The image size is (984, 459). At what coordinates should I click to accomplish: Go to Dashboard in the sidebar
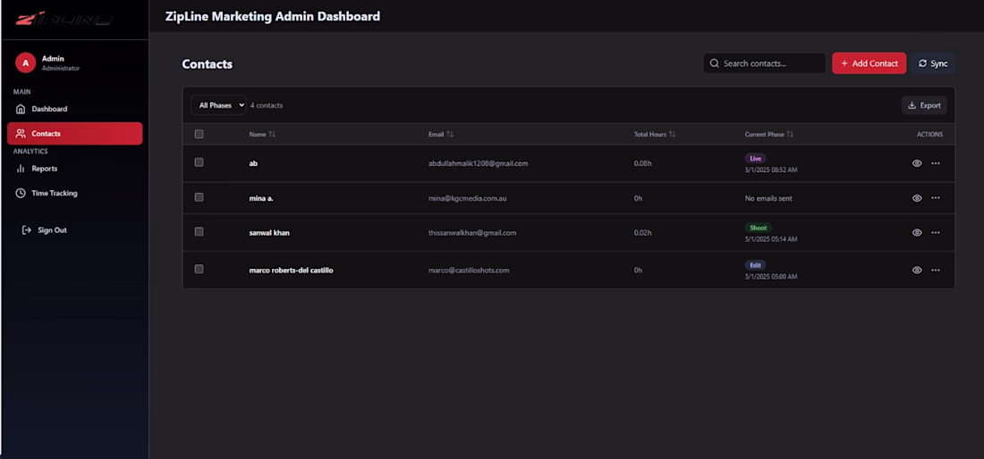coord(49,109)
